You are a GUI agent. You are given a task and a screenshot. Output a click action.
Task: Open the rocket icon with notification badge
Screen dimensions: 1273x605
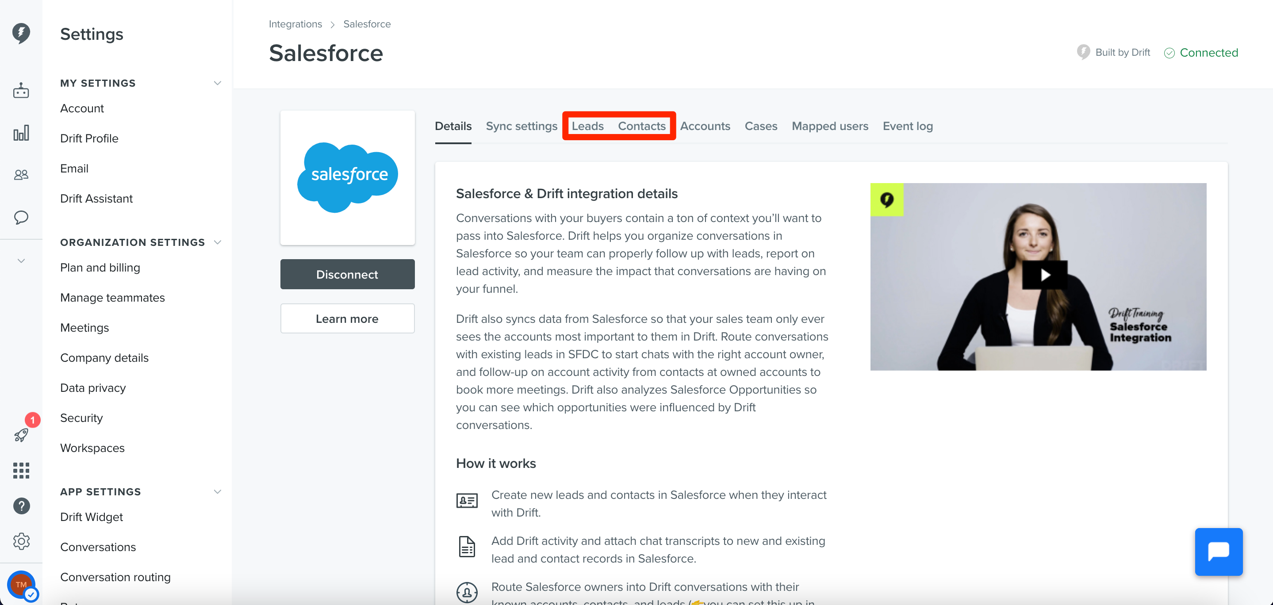(21, 434)
